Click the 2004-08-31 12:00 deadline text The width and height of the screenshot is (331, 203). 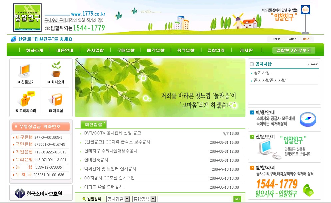(x=224, y=151)
